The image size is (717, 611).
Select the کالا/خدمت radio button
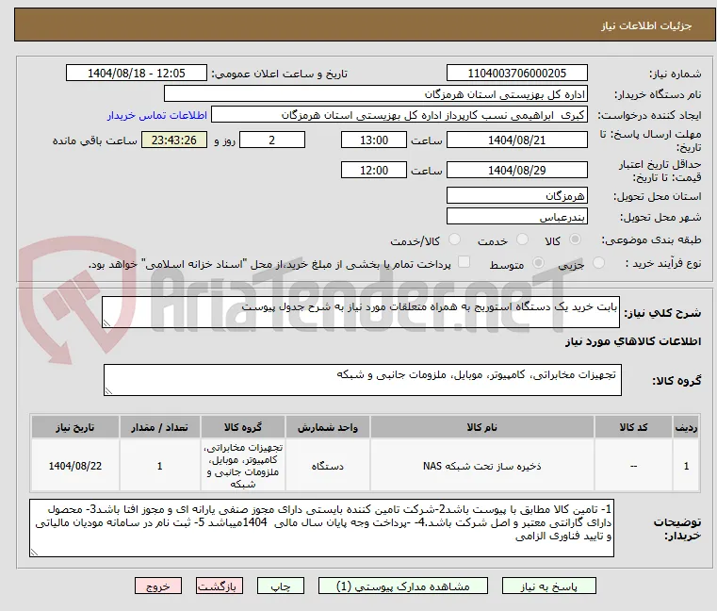point(454,239)
